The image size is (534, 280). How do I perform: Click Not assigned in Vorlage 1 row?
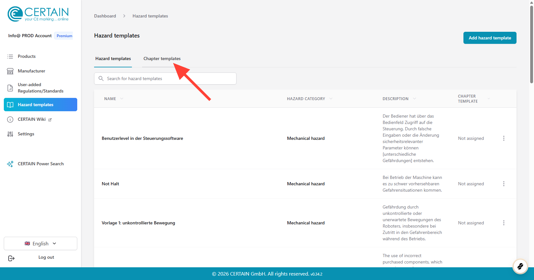(471, 223)
